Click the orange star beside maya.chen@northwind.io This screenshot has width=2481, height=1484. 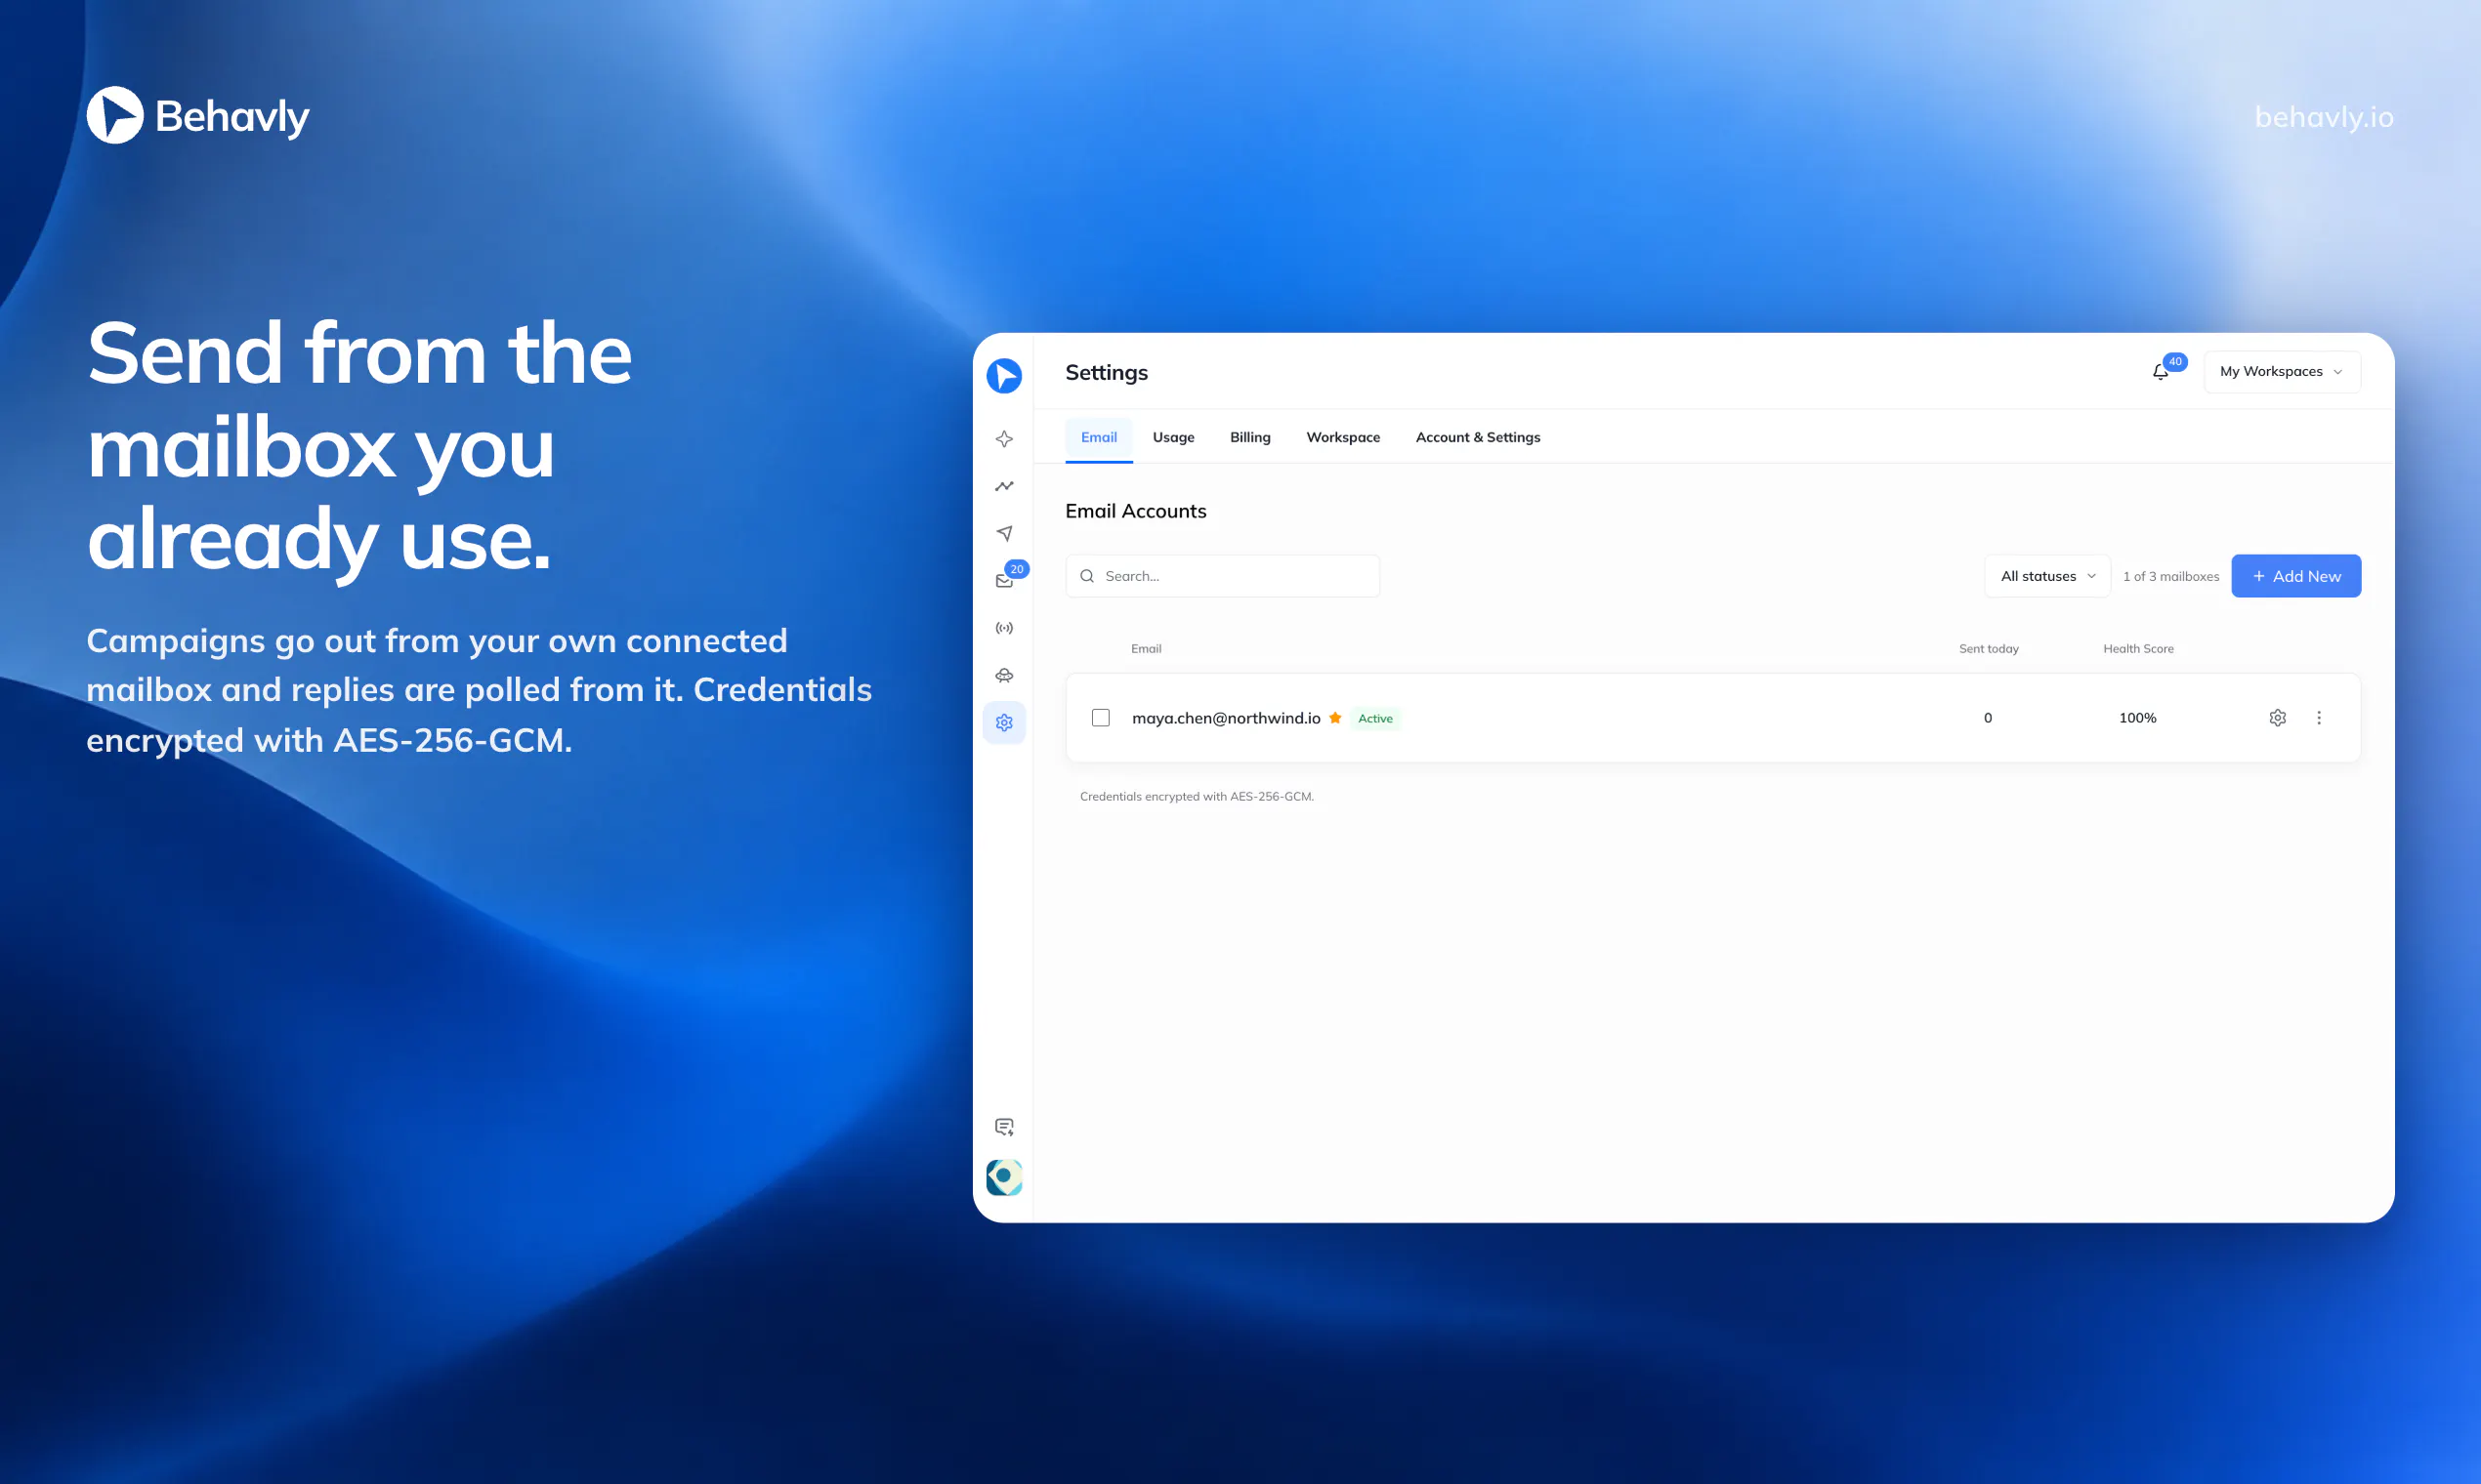(1334, 718)
